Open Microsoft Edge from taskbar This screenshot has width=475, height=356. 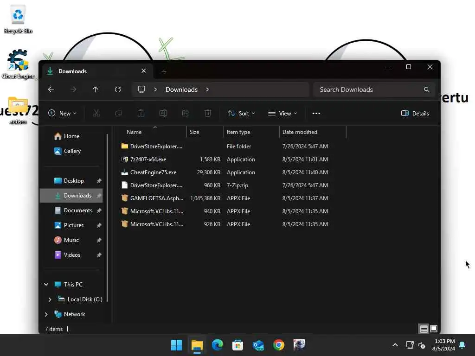coord(217,345)
